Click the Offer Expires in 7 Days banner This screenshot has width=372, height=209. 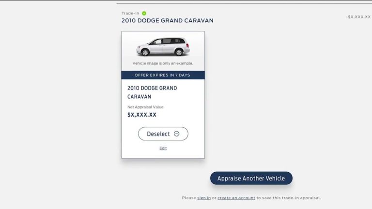(x=163, y=75)
